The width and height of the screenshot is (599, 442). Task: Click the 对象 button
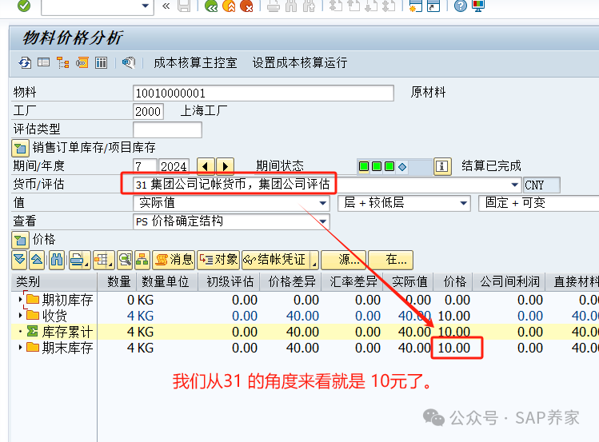218,260
